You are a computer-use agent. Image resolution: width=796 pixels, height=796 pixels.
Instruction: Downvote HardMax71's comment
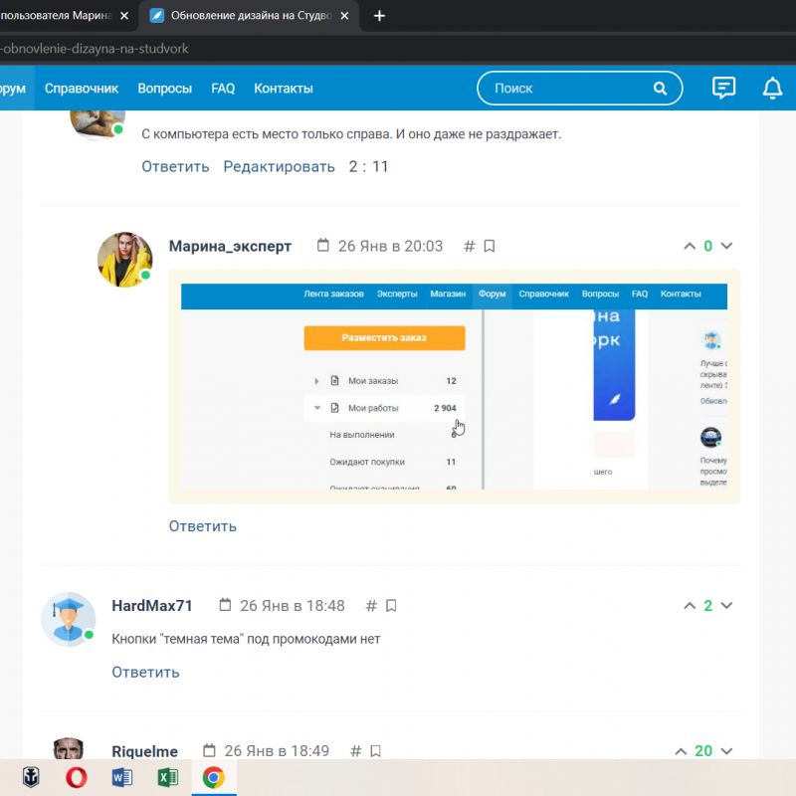[726, 606]
